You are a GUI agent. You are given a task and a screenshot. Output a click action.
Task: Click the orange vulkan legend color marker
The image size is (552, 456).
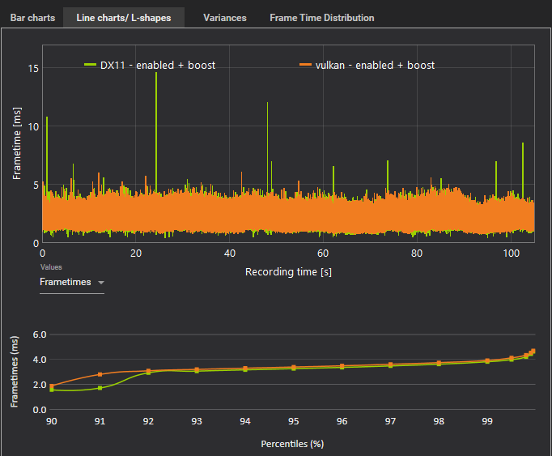(x=305, y=65)
